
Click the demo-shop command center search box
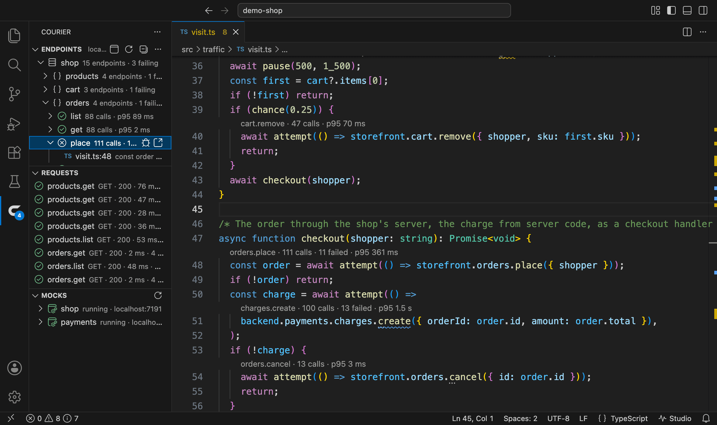(x=374, y=11)
